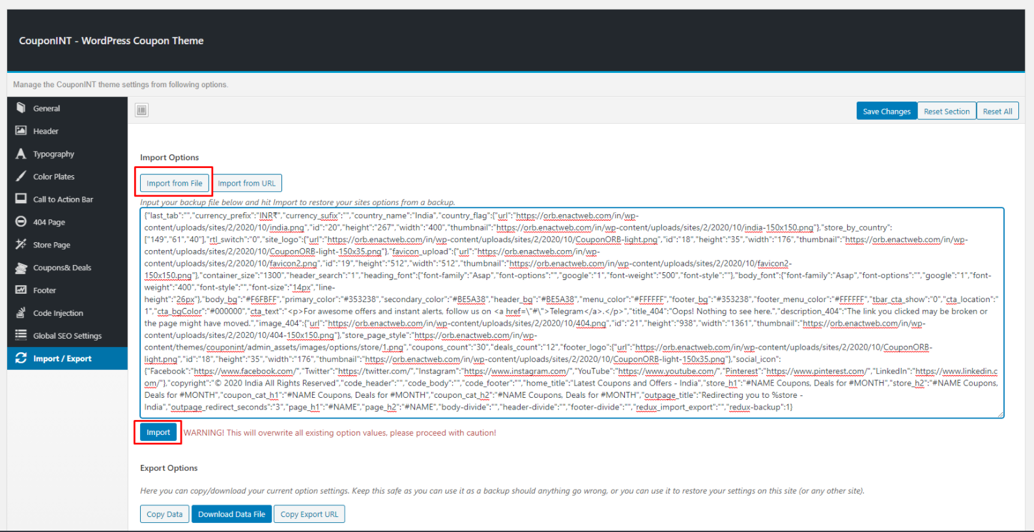
Task: Choose Import from File option
Action: point(175,183)
